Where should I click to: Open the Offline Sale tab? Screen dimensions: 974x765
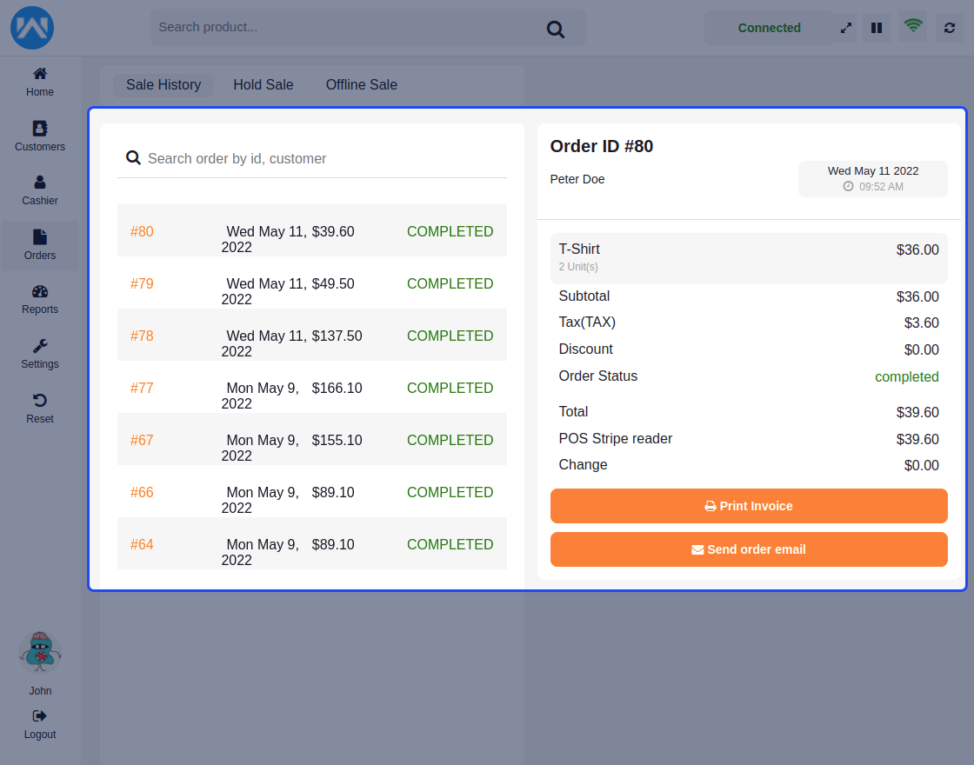(x=361, y=84)
